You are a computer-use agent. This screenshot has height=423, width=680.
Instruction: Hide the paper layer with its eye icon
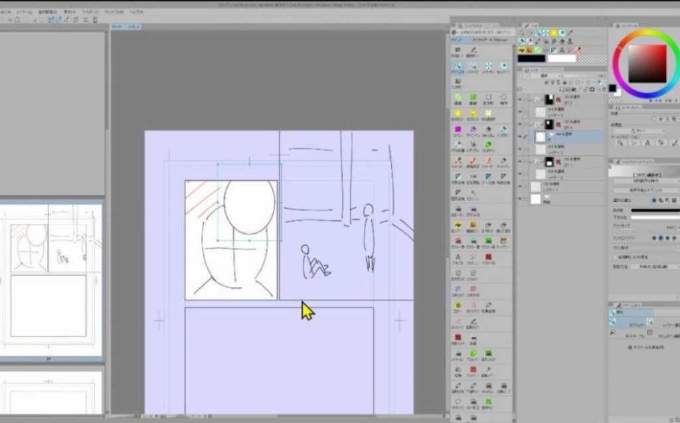point(520,199)
